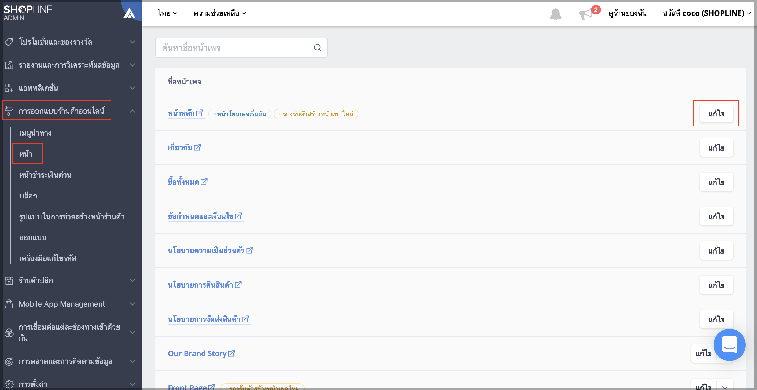This screenshot has height=390, width=757.
Task: Select เครื่องมือแก้ไขรหัส in the sidebar
Action: 47,258
